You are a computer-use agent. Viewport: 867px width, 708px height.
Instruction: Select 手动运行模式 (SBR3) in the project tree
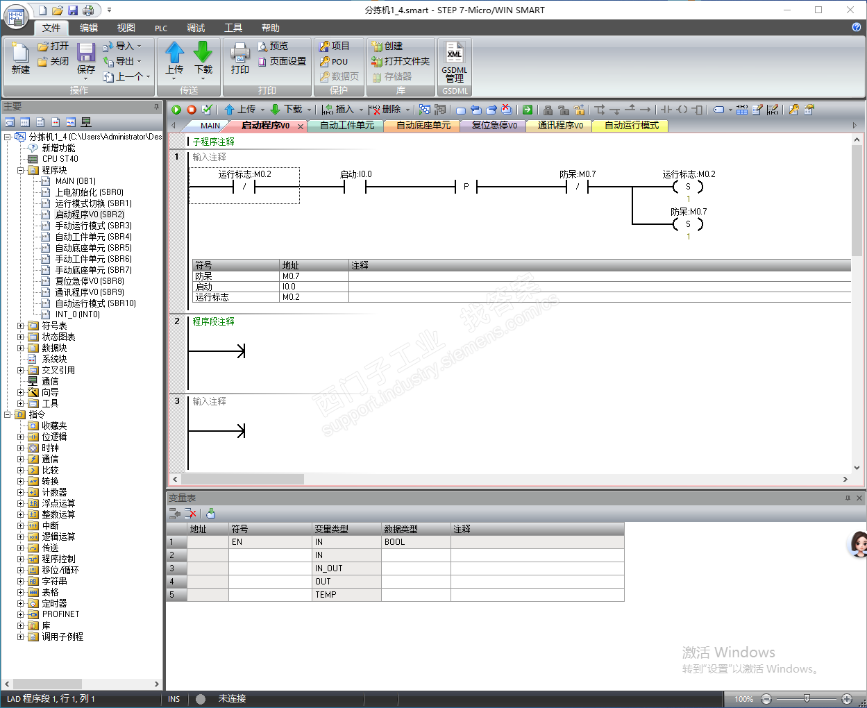click(94, 226)
